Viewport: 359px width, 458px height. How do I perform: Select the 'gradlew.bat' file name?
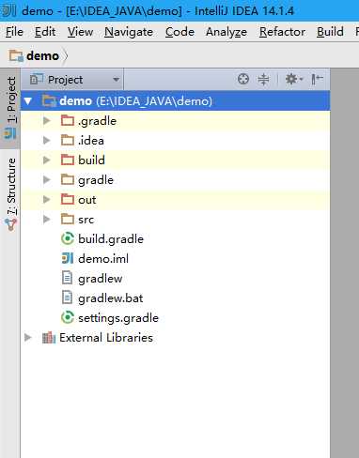tap(110, 298)
